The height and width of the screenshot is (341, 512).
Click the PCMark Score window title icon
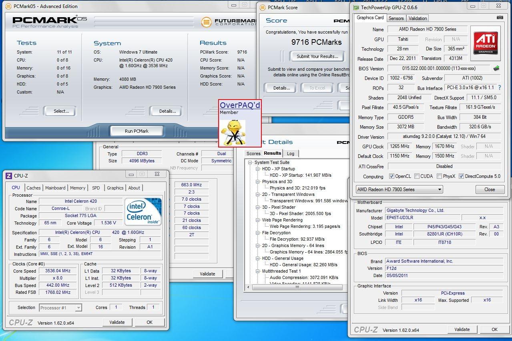coord(262,7)
